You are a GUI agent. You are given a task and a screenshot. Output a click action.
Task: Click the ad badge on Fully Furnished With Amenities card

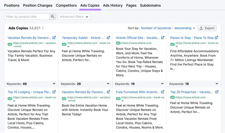point(118,99)
